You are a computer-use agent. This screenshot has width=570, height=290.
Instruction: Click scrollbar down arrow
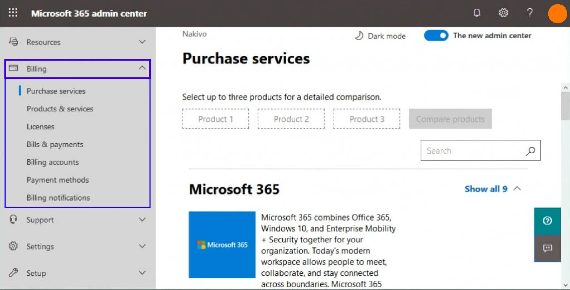coord(566,285)
